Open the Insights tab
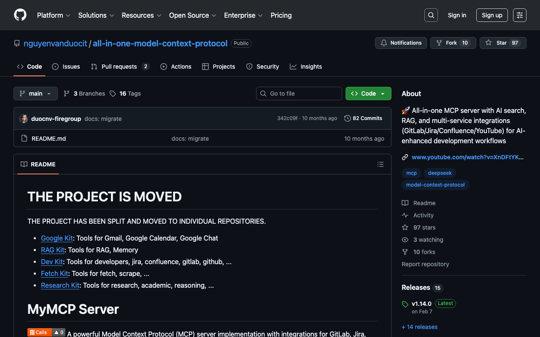The image size is (540, 337). (x=306, y=67)
